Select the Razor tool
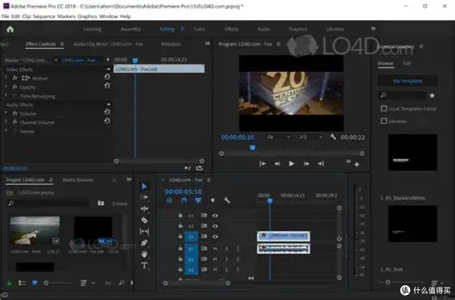Viewport: 455px width, 300px height. (144, 220)
